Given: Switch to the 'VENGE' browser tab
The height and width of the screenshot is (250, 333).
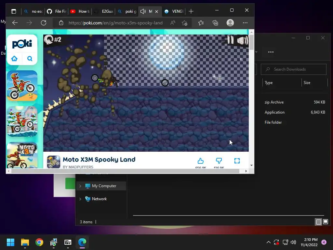Looking at the screenshot, I should tap(174, 11).
